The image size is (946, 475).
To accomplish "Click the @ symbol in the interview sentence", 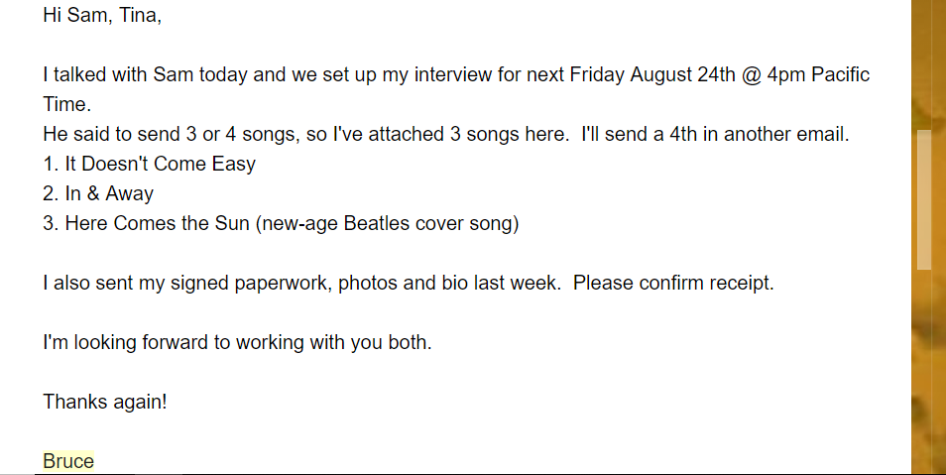I will (751, 74).
